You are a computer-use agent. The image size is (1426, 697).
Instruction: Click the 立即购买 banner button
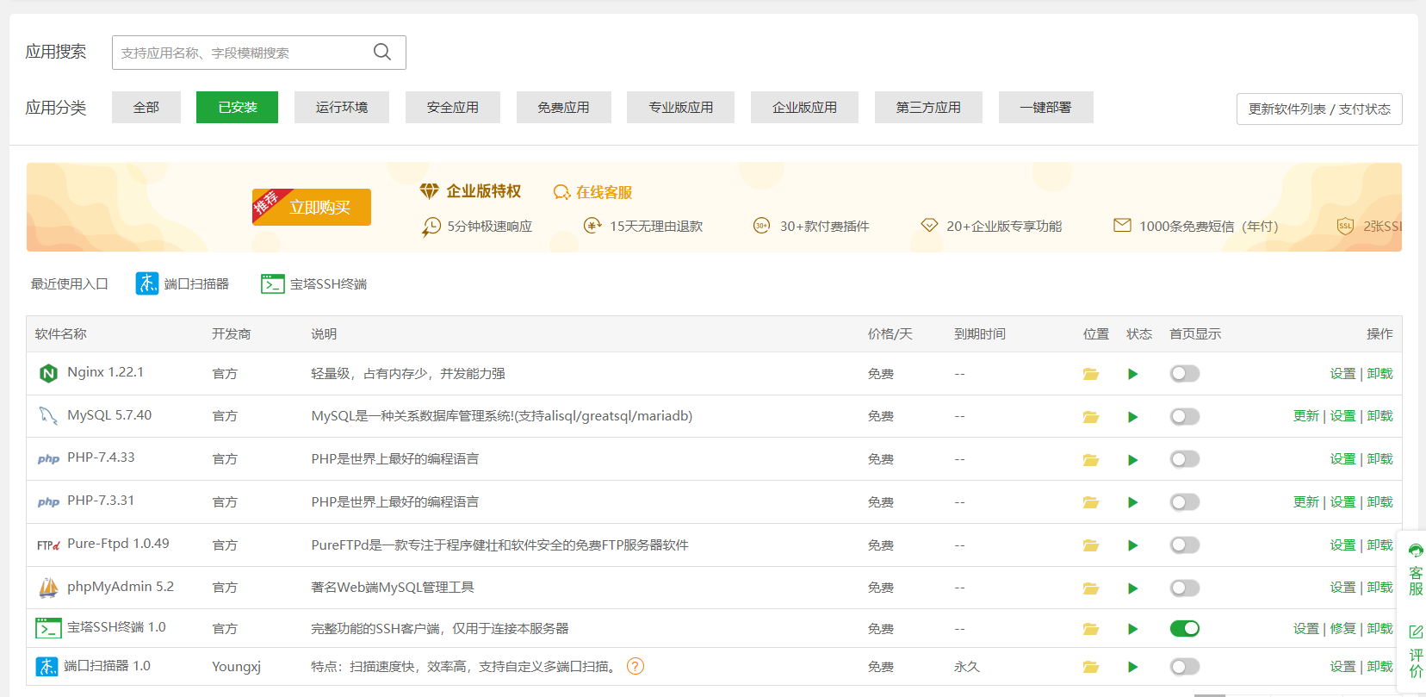coord(312,207)
